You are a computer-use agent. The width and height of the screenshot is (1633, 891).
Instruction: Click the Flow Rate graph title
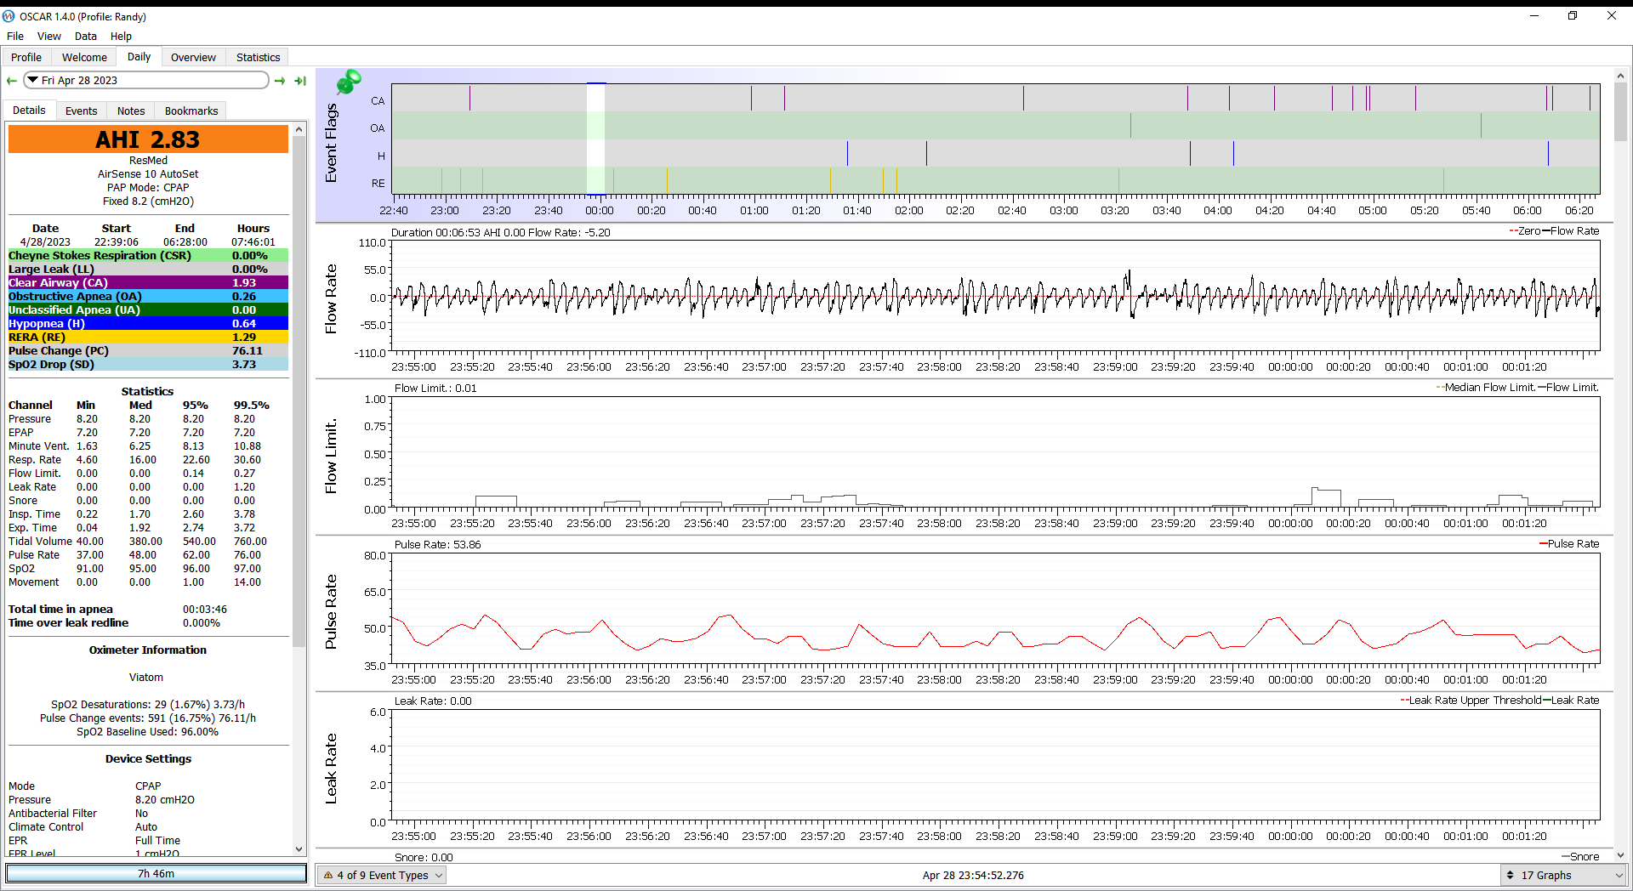(331, 298)
